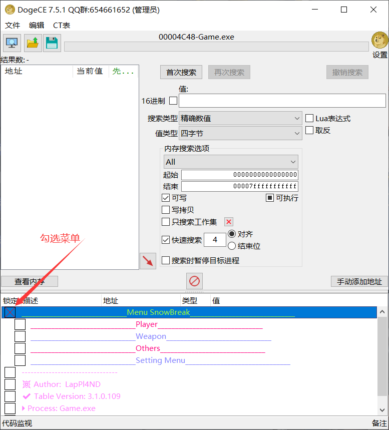Click the red circle clear list icon
The width and height of the screenshot is (389, 430).
[x=194, y=281]
